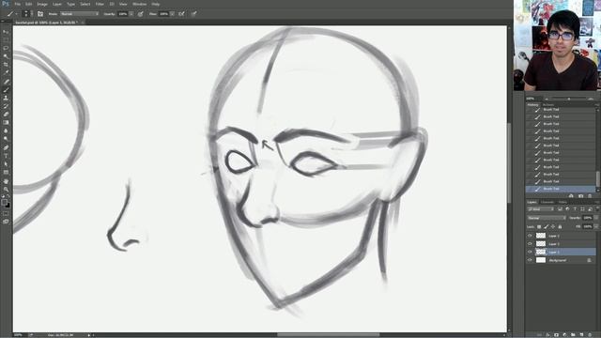Filter layers by type layers
Image resolution: width=601 pixels, height=338 pixels.
575,209
